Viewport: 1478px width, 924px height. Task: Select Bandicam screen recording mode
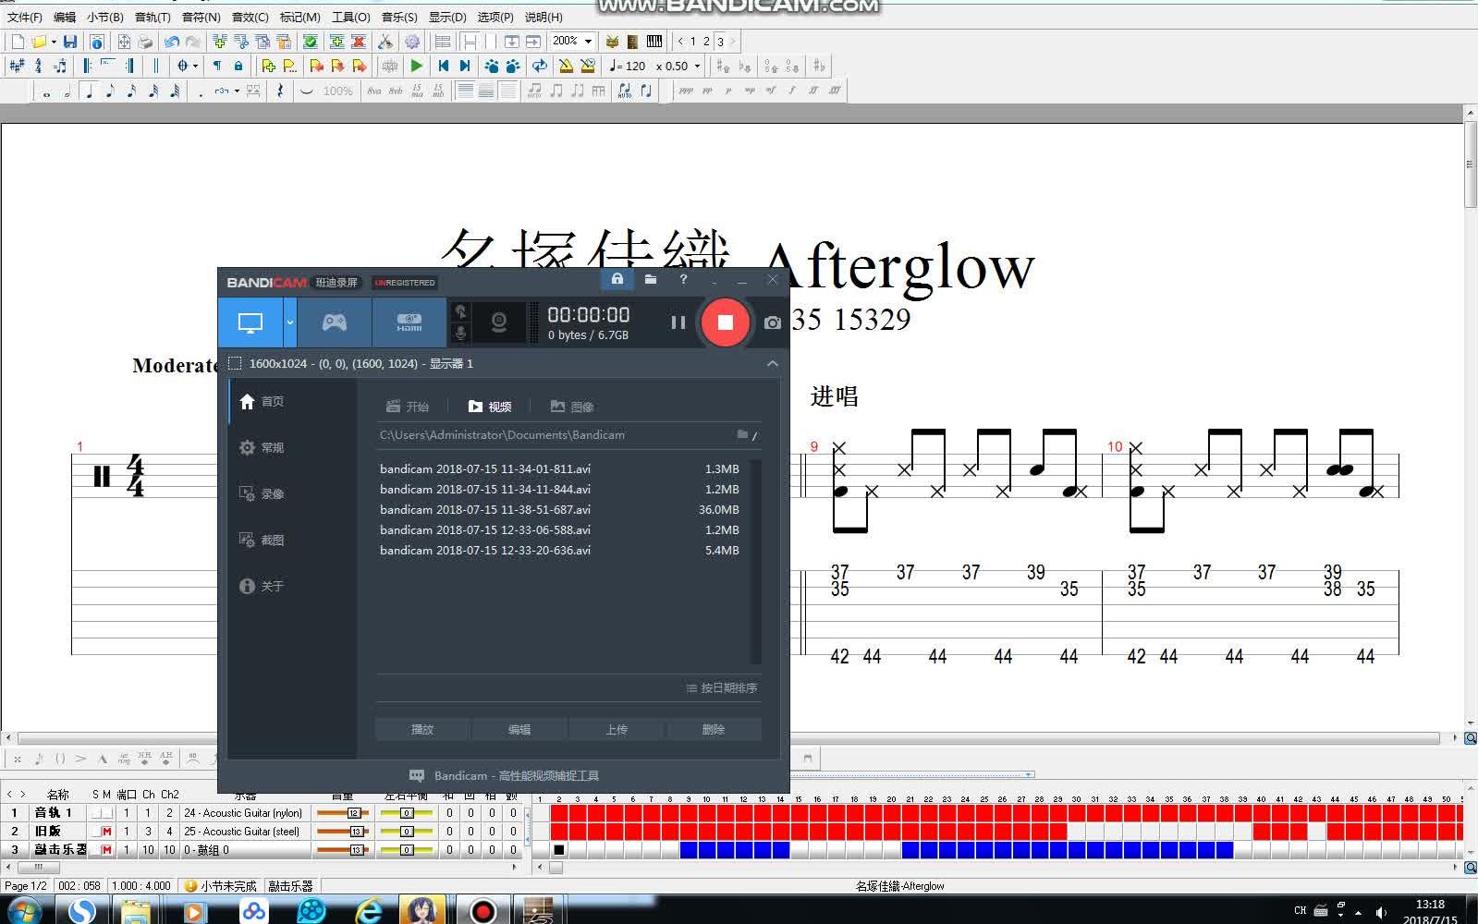[x=250, y=322]
